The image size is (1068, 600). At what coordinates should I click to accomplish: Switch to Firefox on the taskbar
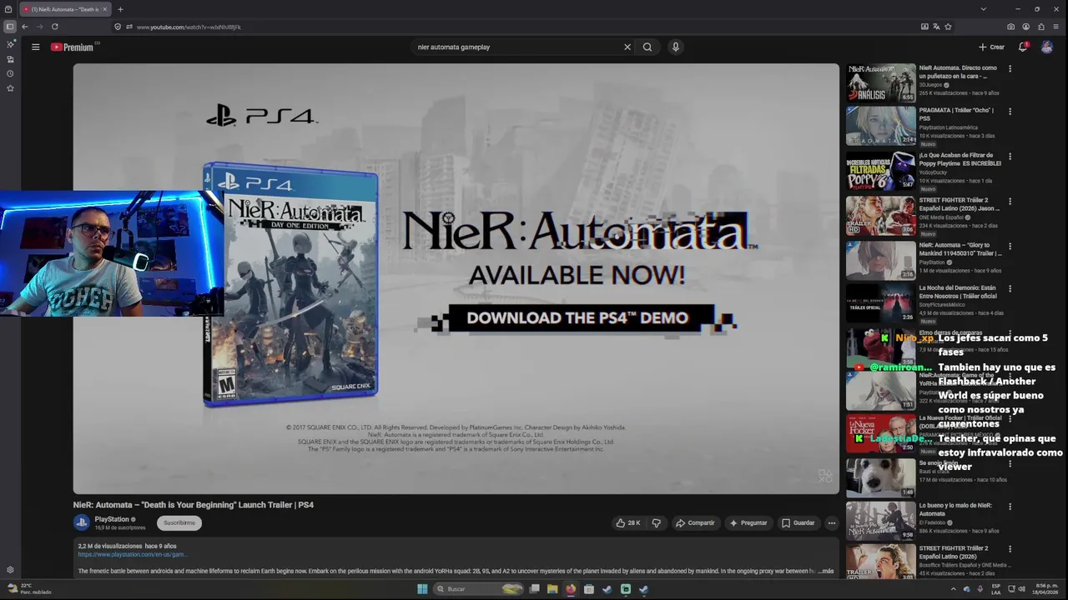pos(571,589)
